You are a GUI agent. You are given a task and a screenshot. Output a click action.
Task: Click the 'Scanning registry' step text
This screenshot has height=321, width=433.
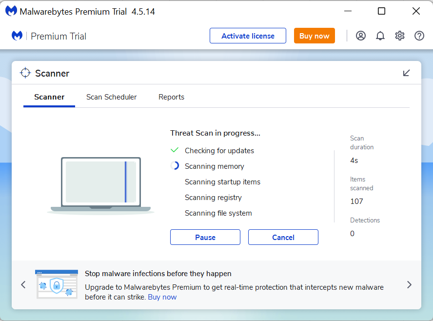[x=213, y=198]
